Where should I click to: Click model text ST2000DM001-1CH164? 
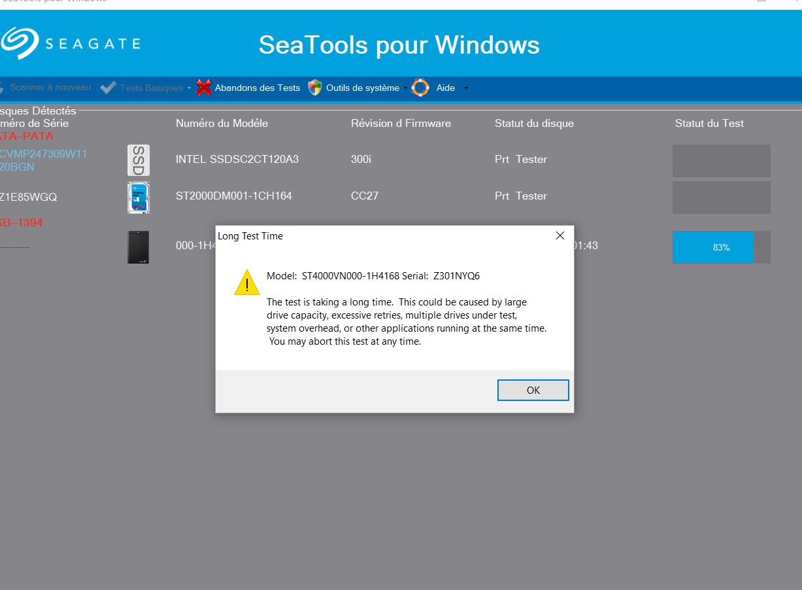(x=234, y=196)
